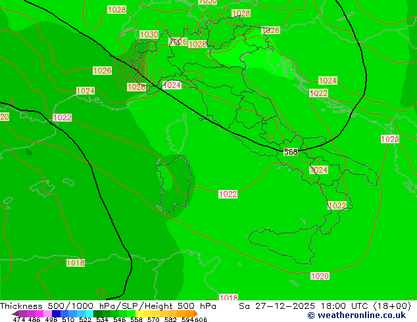Click the 1020 label near Greece
The width and height of the screenshot is (417, 322).
pos(390,139)
